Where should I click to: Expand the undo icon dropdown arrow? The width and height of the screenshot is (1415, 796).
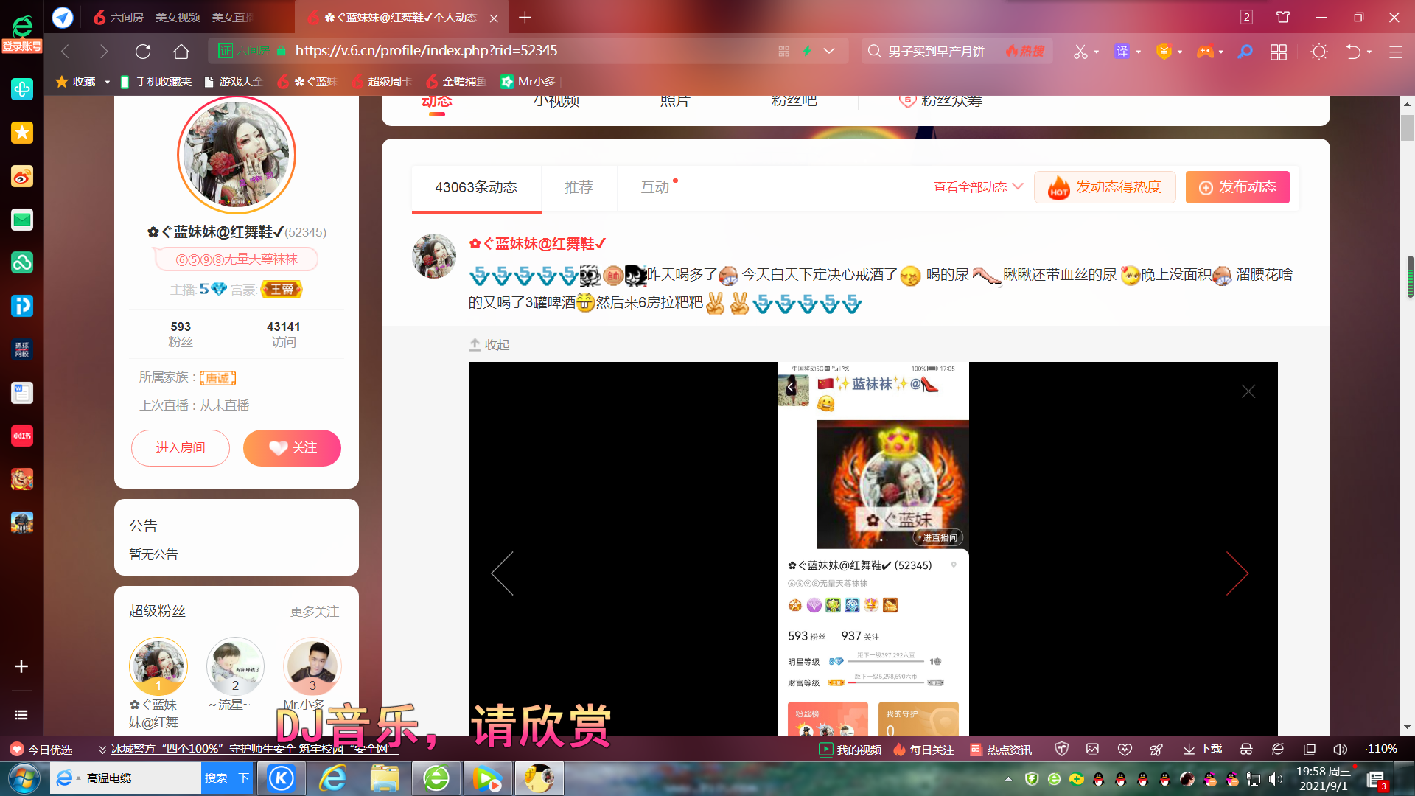tap(1369, 52)
